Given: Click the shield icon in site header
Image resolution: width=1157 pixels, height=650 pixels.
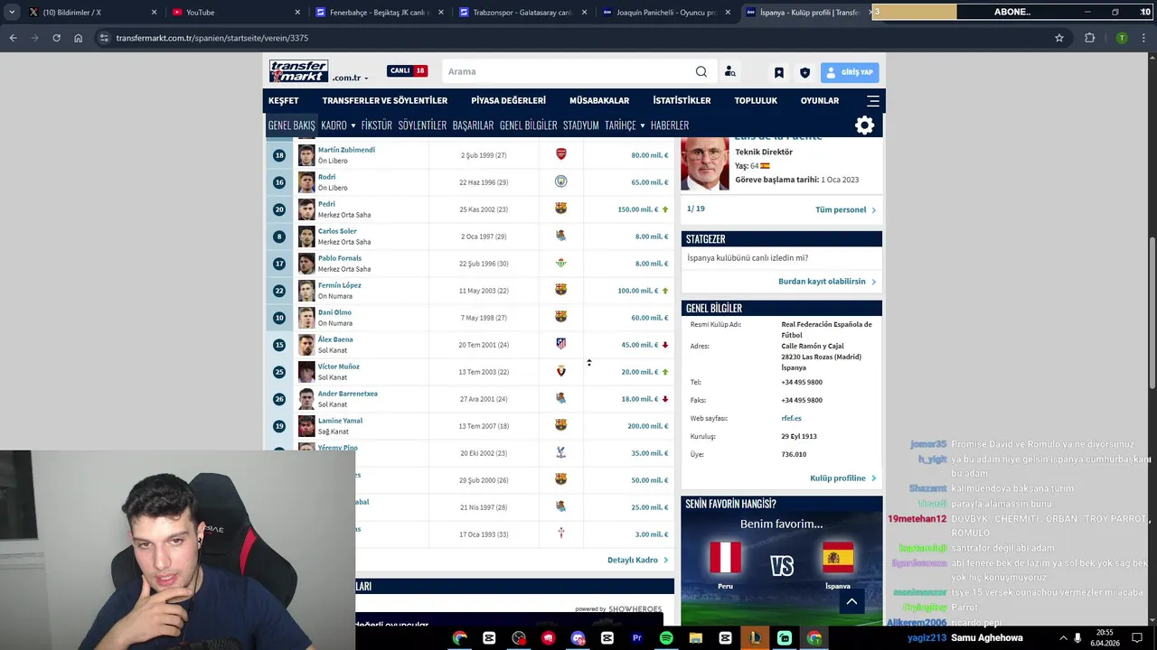Looking at the screenshot, I should click(804, 72).
